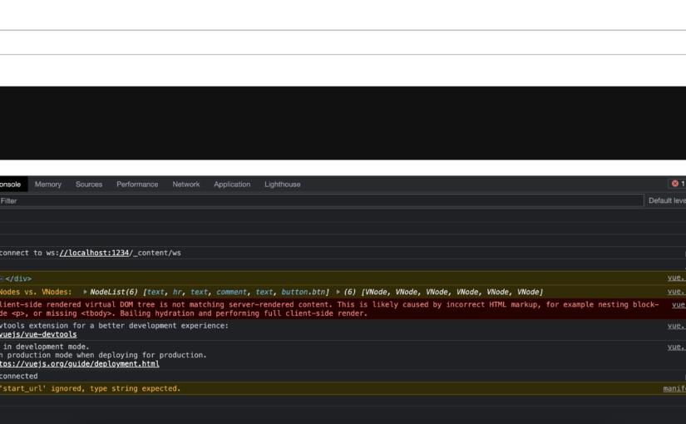The image size is (686, 424).
Task: Switch to the Memory tab
Action: click(47, 184)
